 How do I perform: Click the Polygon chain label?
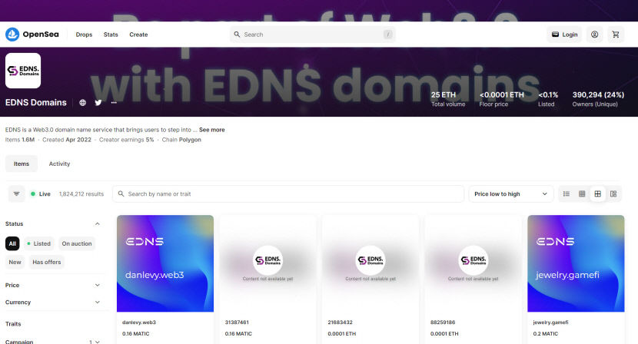pyautogui.click(x=190, y=140)
